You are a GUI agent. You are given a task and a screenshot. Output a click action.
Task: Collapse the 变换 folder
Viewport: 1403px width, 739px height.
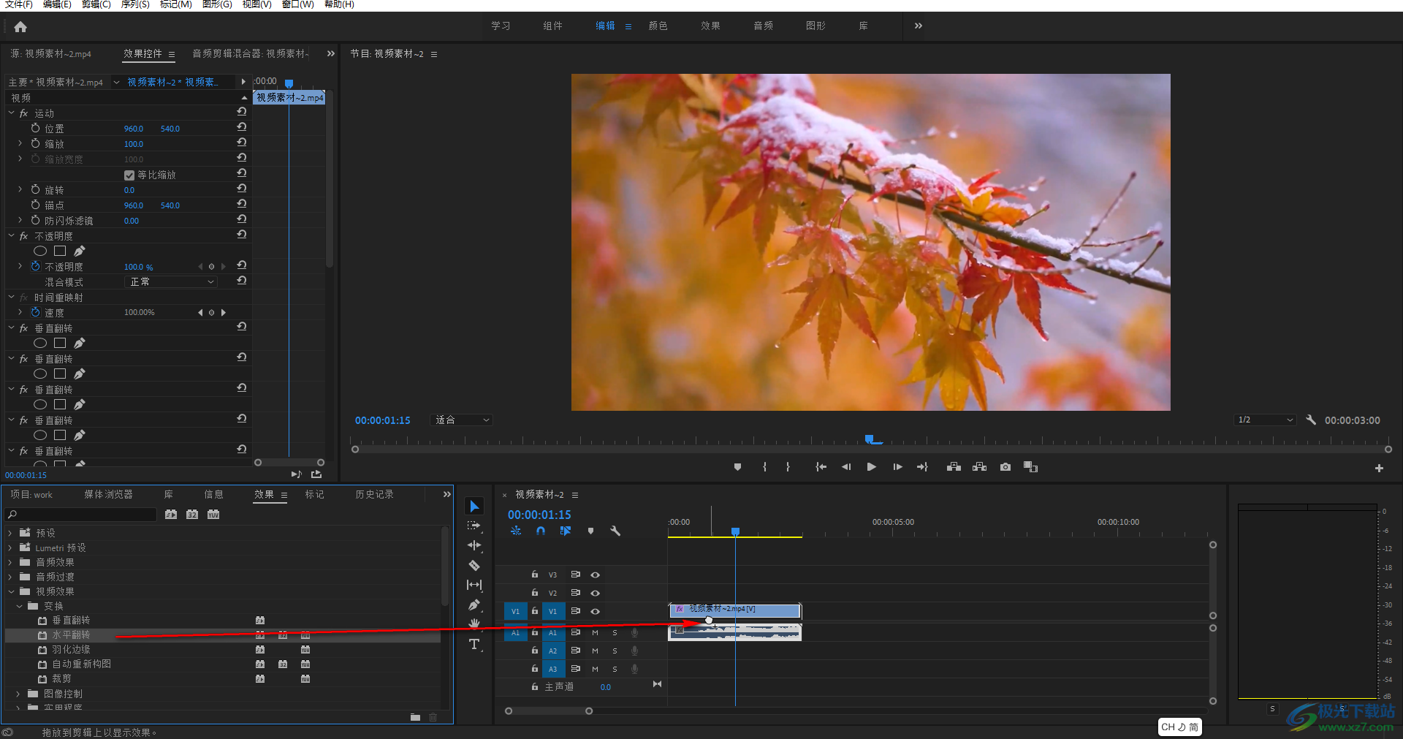tap(19, 606)
